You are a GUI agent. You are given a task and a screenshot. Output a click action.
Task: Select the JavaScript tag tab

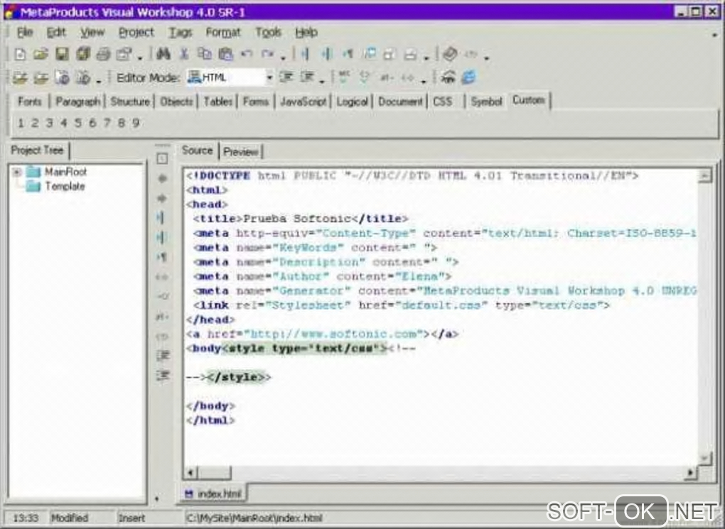[304, 101]
